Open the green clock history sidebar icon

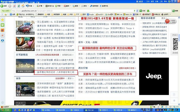3,25
